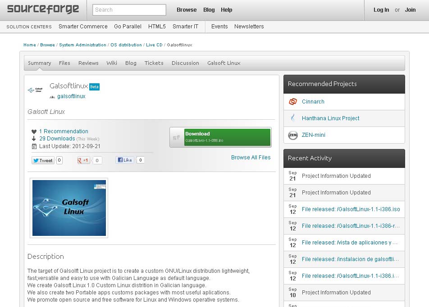The width and height of the screenshot is (429, 307).
Task: Click the sf icon on download button
Action: tap(177, 137)
